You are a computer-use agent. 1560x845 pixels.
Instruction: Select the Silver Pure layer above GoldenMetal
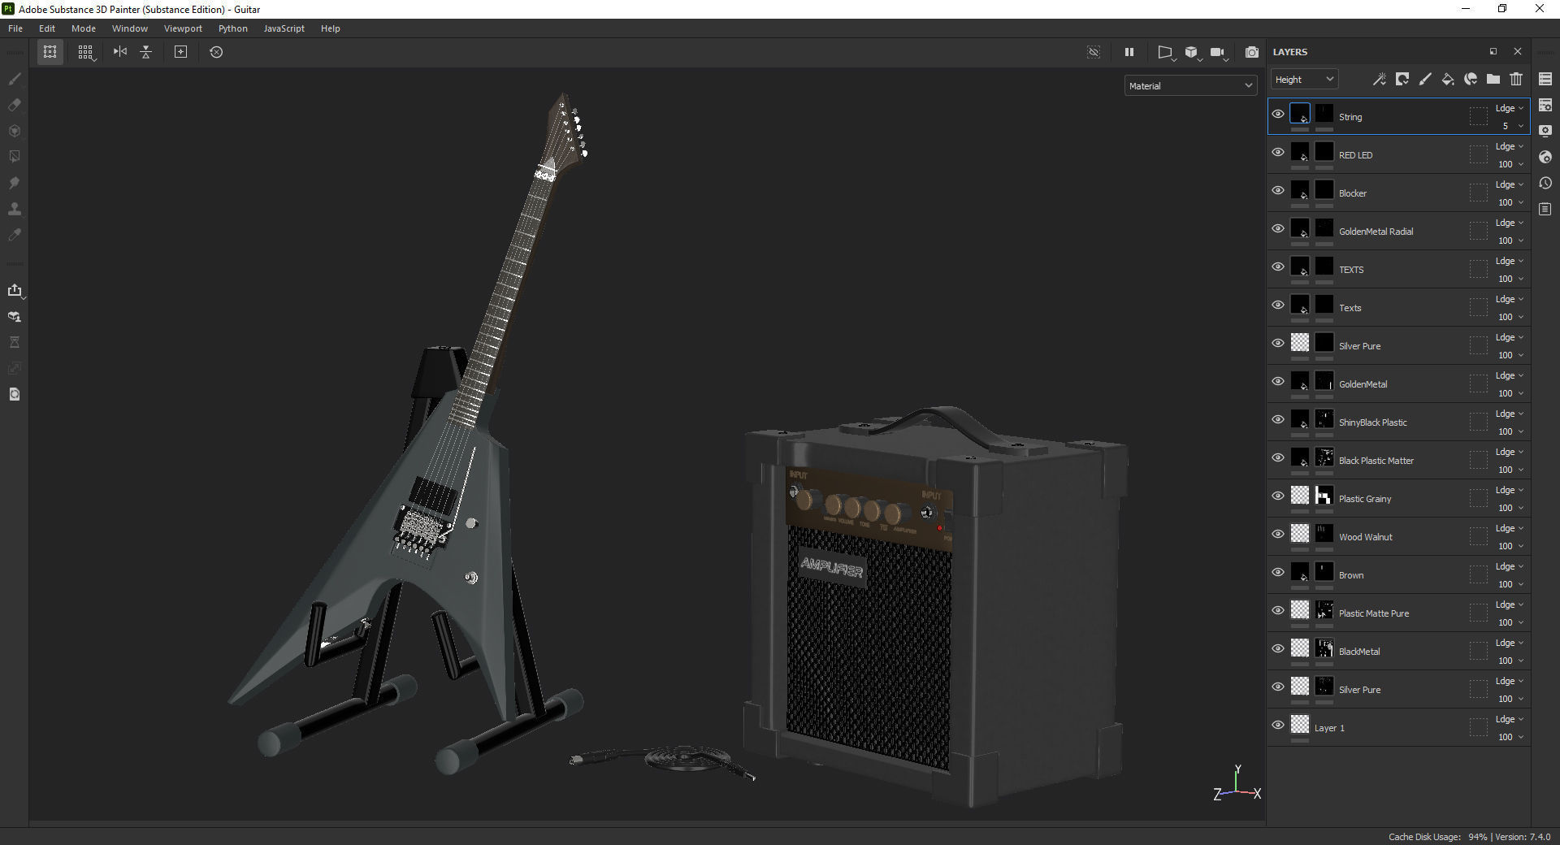click(1359, 346)
